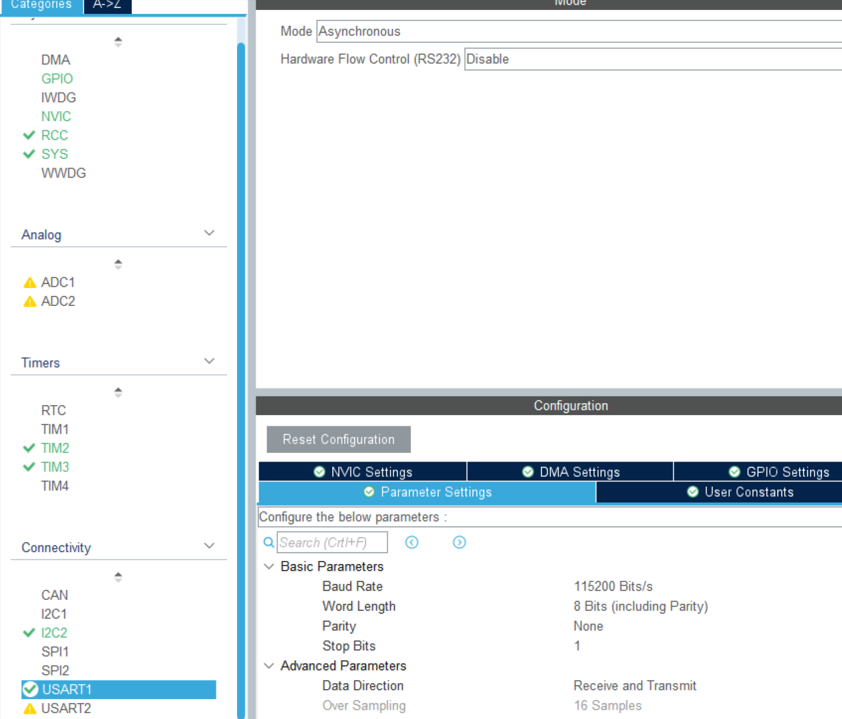Select I2C1 peripheral

point(54,614)
